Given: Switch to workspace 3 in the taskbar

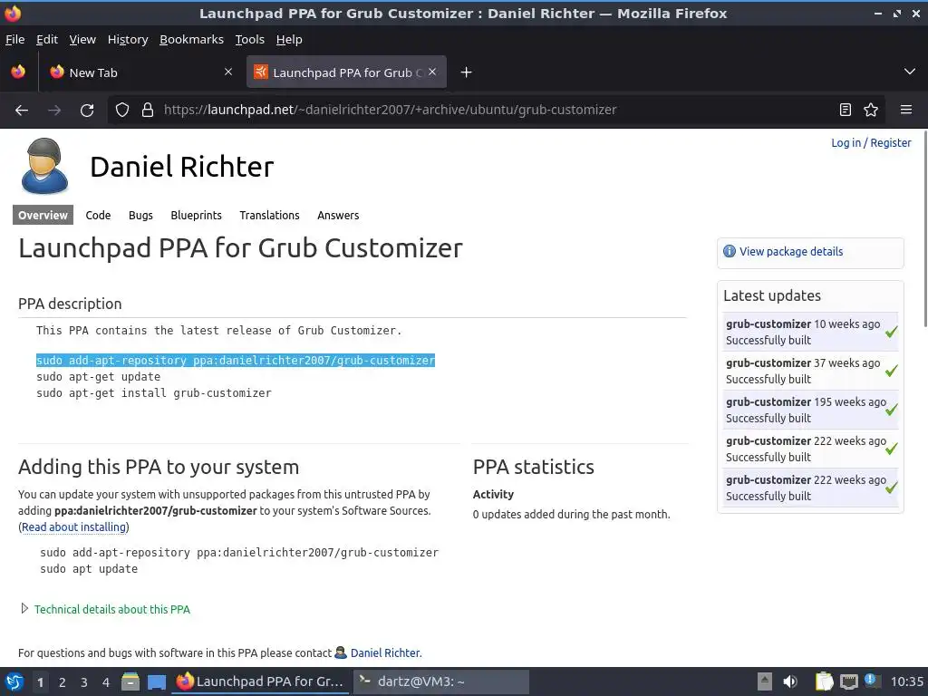Looking at the screenshot, I should (84, 682).
